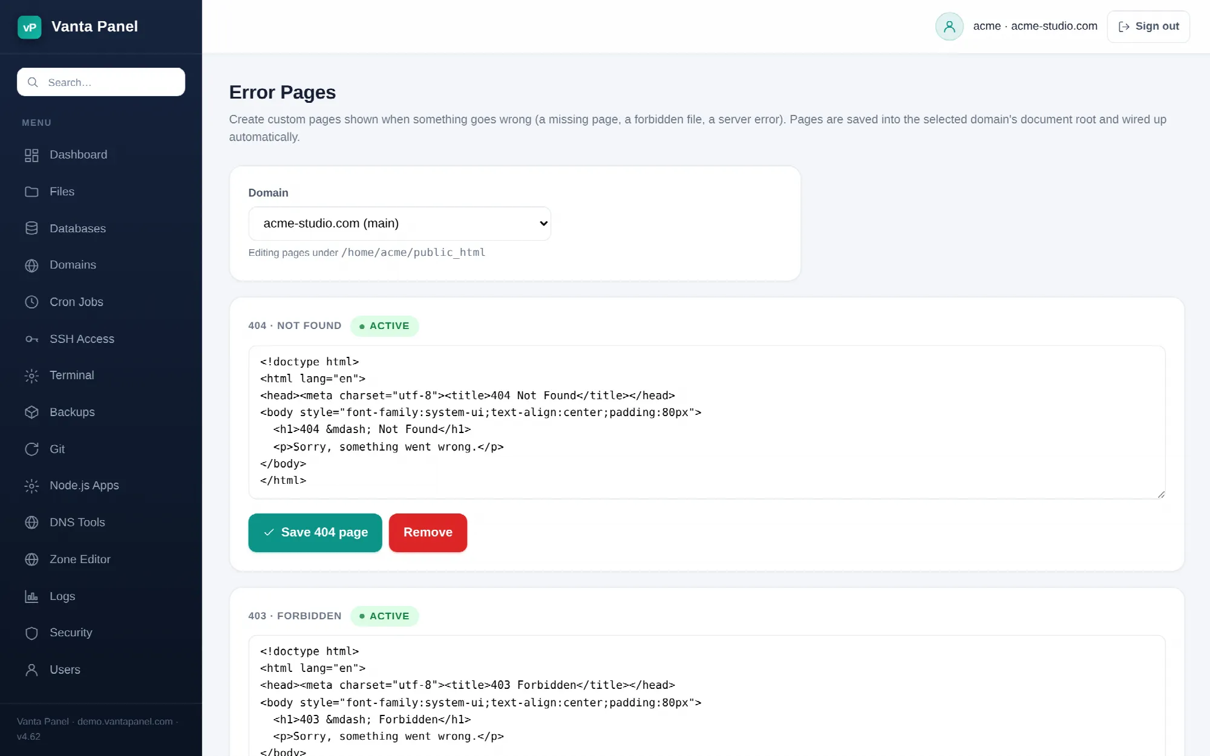Click the Vanta Panel brand name

click(94, 27)
